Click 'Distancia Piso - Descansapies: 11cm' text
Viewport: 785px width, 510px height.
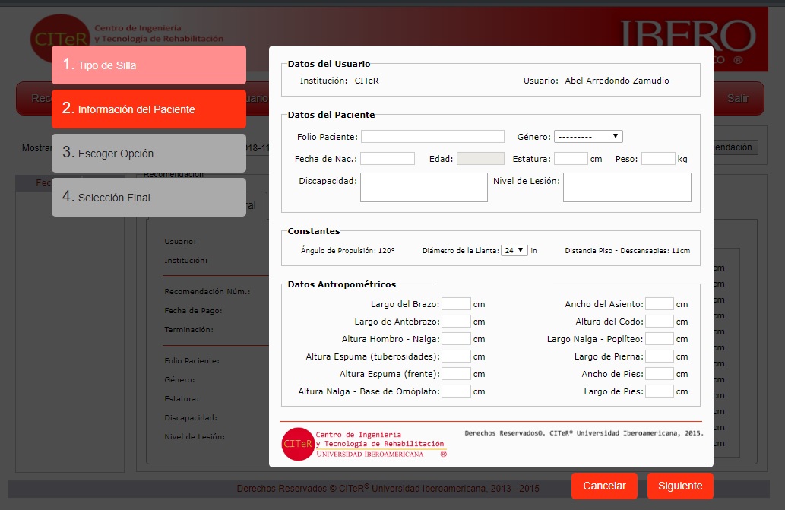point(627,250)
